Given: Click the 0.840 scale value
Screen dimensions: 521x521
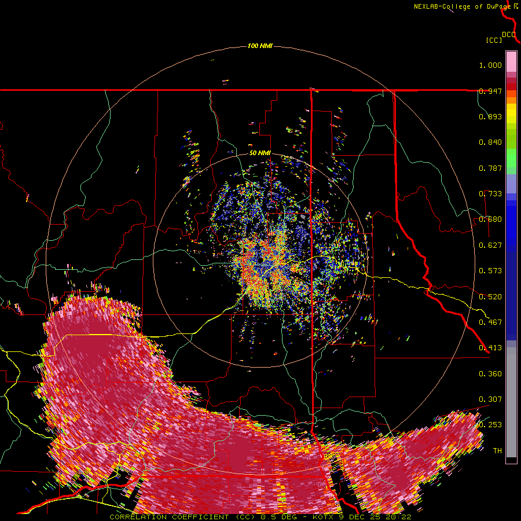Looking at the screenshot, I should (x=490, y=142).
